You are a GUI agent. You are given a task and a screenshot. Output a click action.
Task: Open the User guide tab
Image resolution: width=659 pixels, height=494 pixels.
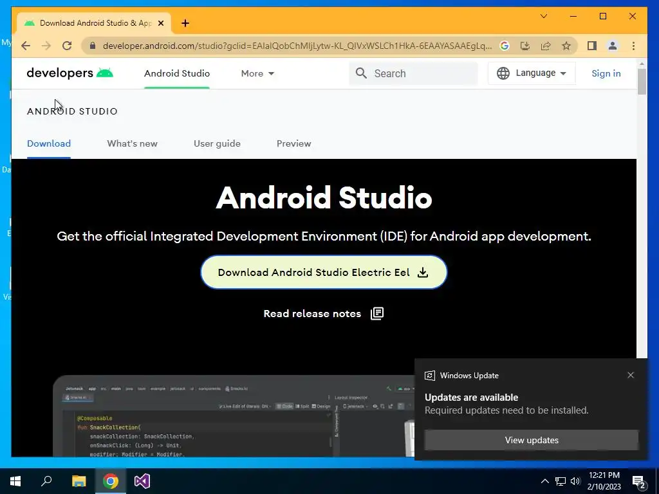point(217,143)
